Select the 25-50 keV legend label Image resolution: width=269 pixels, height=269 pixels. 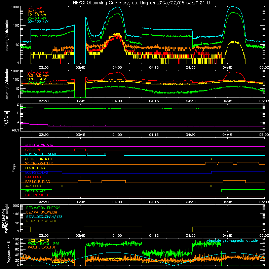[x=37, y=18]
